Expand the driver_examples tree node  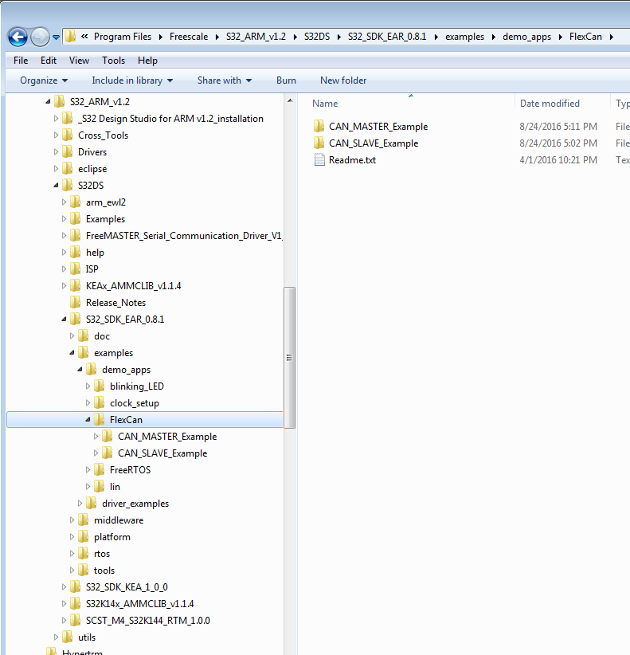pyautogui.click(x=80, y=503)
